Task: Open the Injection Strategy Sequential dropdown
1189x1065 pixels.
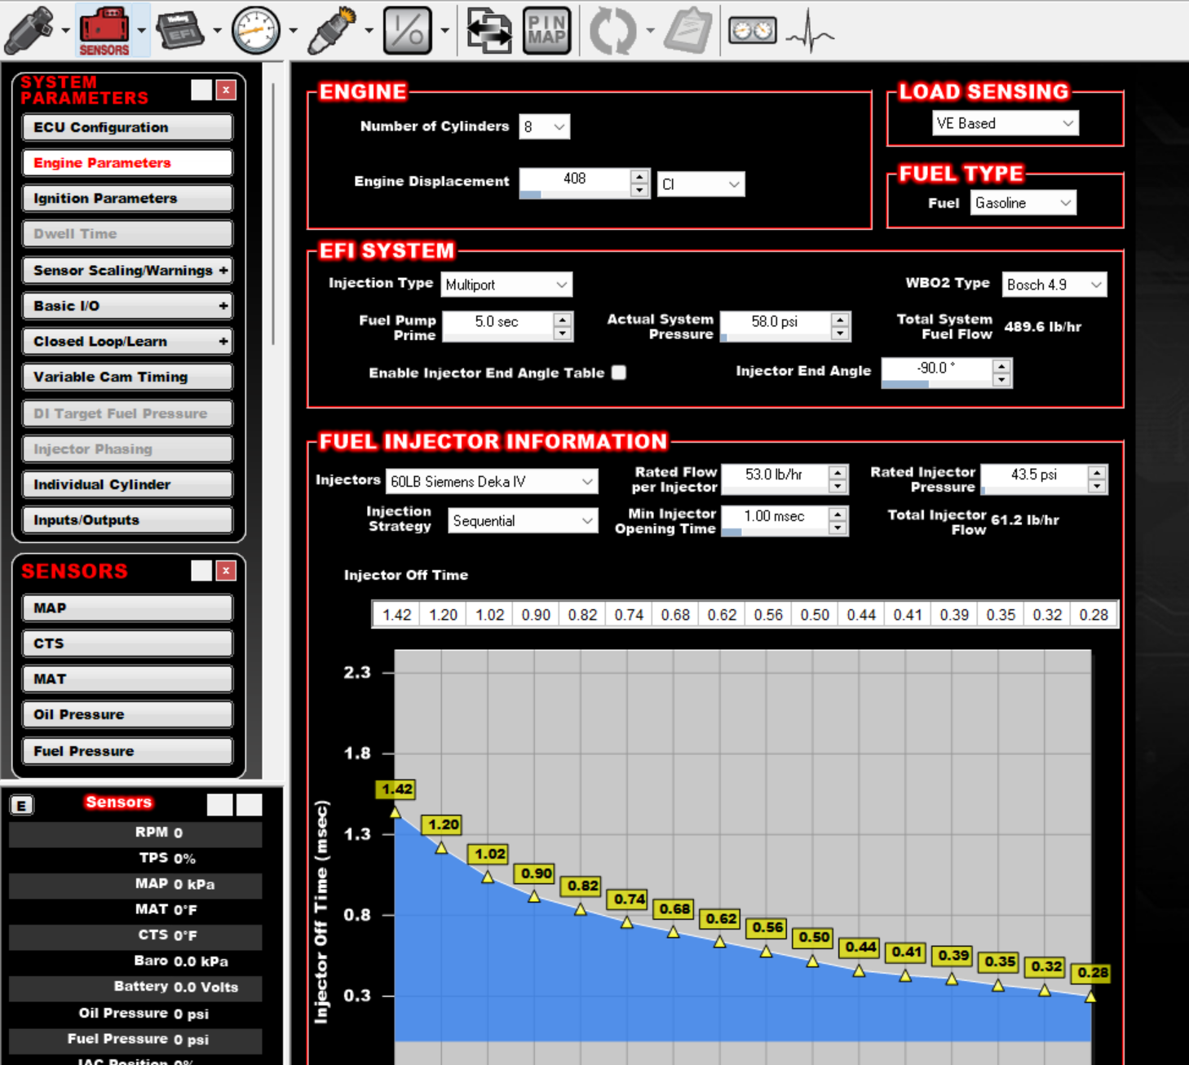Action: click(523, 521)
